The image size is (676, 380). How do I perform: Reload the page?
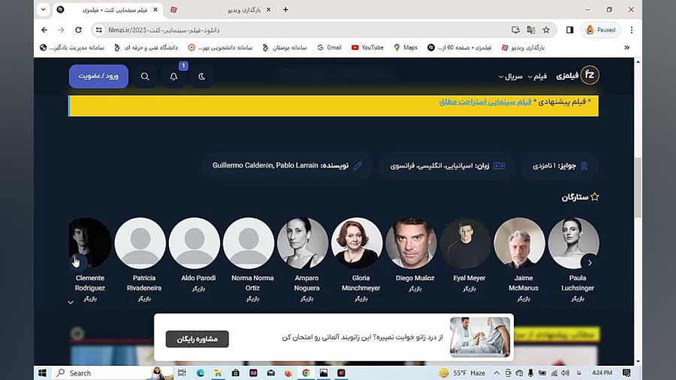tap(78, 30)
